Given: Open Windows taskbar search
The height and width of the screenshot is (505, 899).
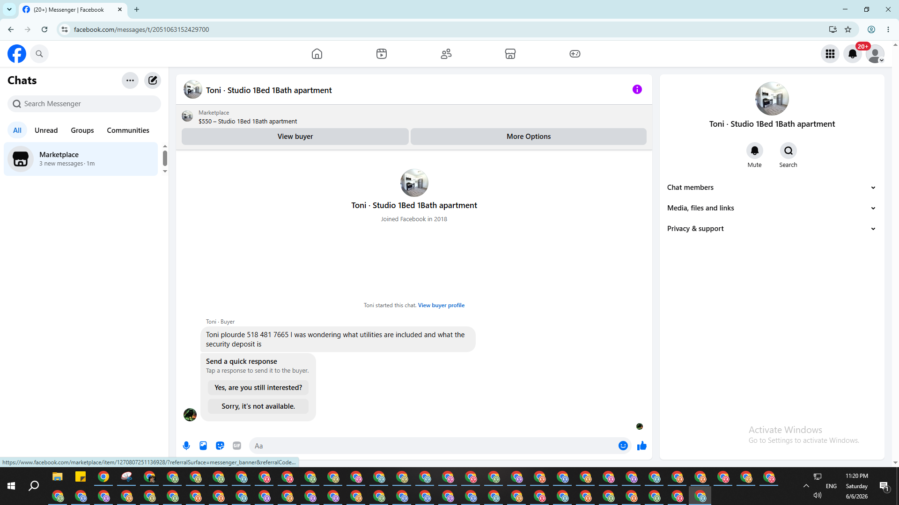Looking at the screenshot, I should pyautogui.click(x=34, y=486).
